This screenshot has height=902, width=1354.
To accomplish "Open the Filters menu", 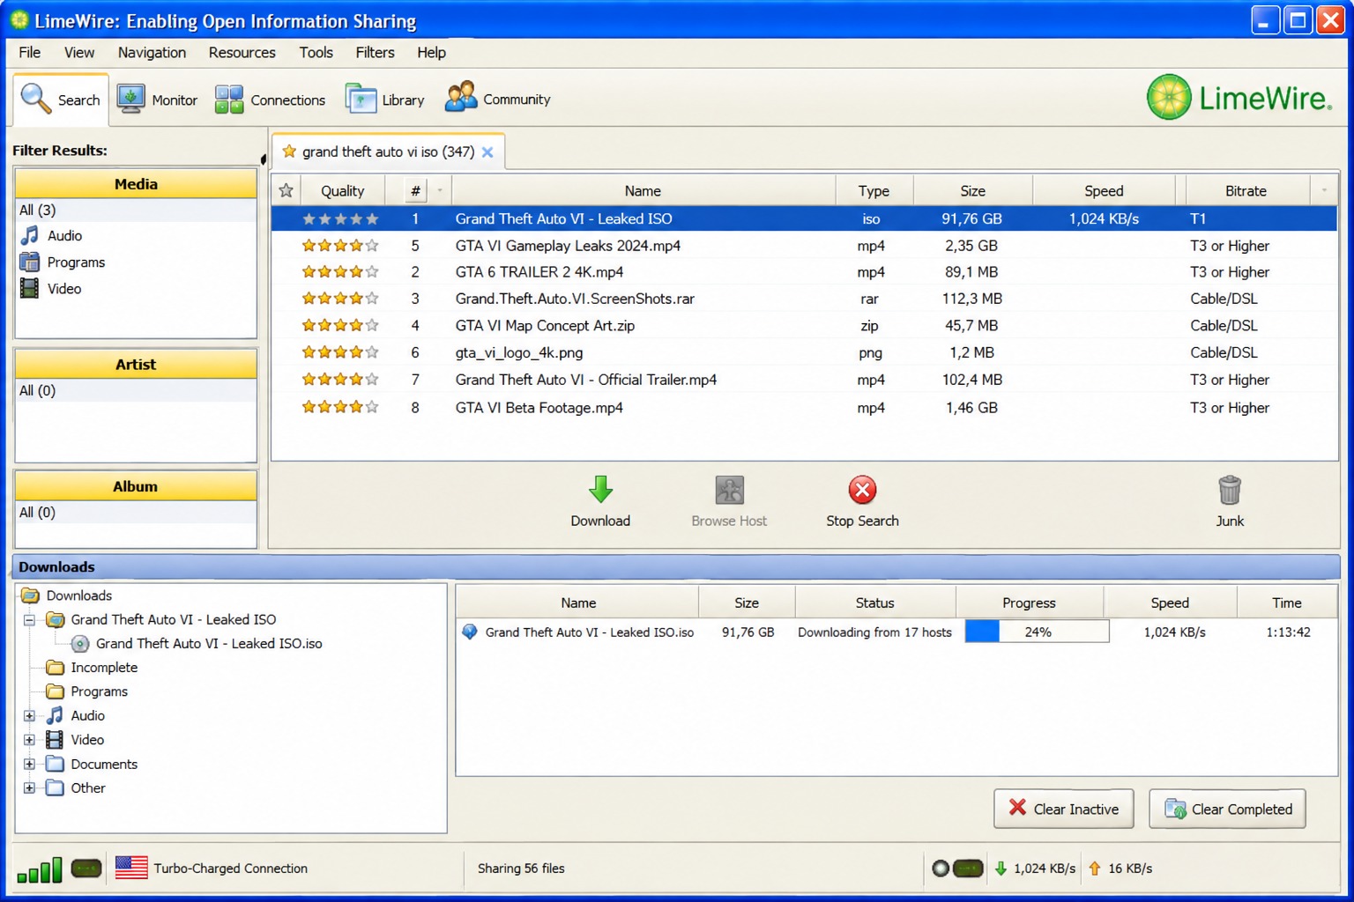I will click(x=375, y=53).
